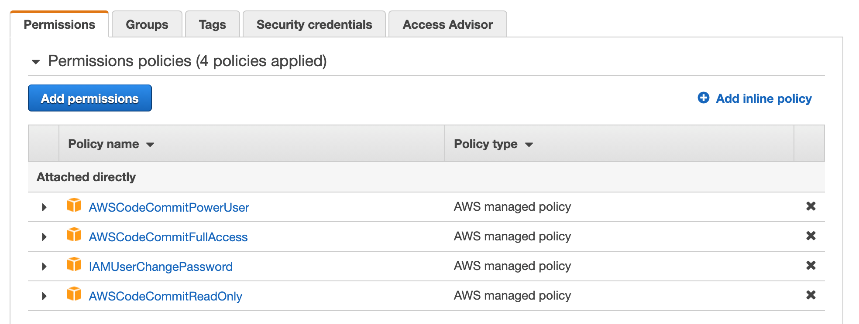The image size is (859, 324).
Task: Click the AWSCodeCommitPowerUser policy box icon
Action: tap(74, 205)
